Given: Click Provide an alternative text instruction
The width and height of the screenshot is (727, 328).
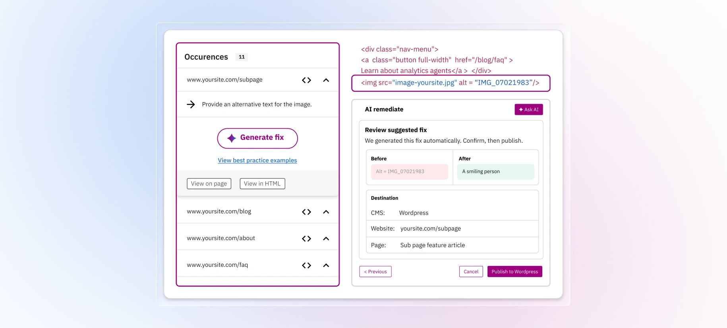Looking at the screenshot, I should pos(257,104).
